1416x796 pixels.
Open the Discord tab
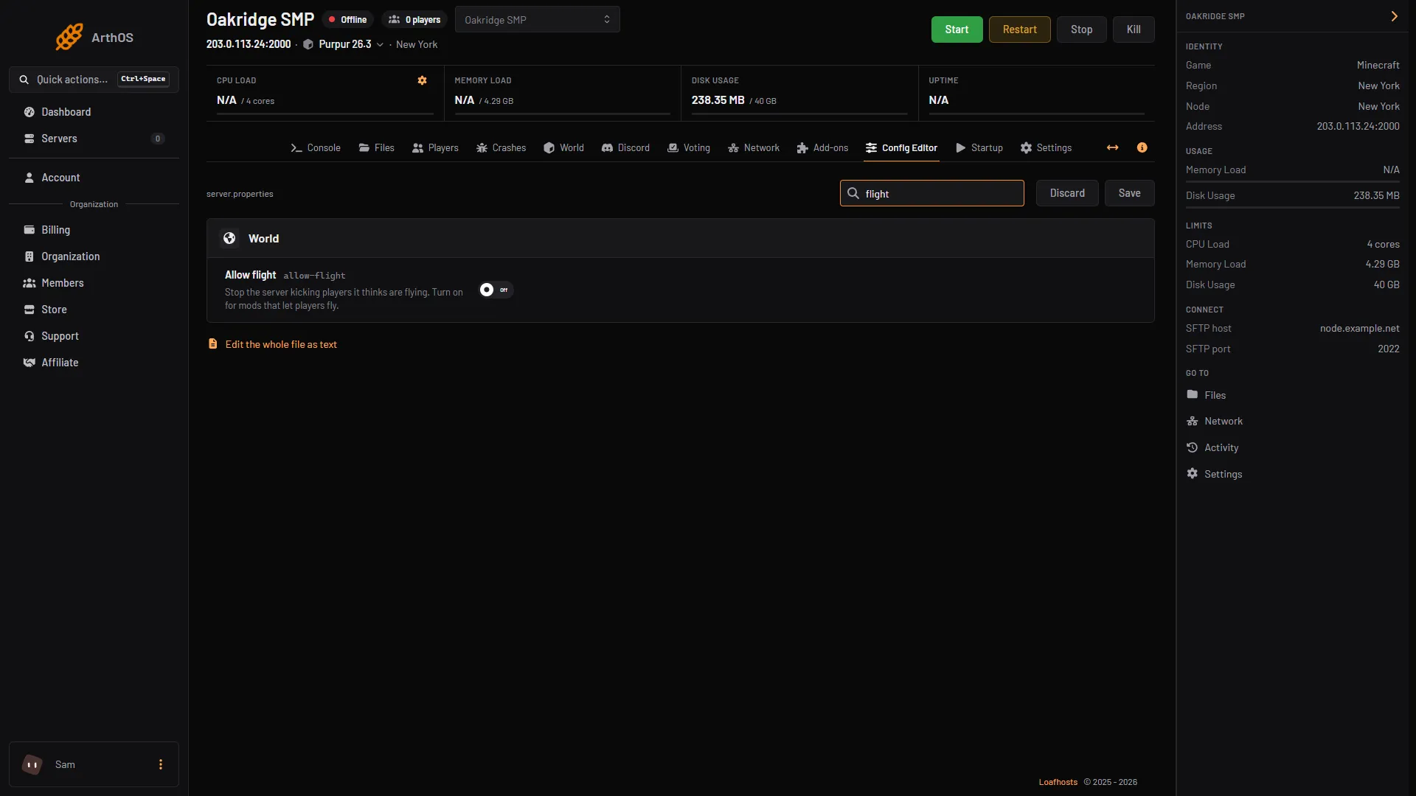tap(625, 148)
